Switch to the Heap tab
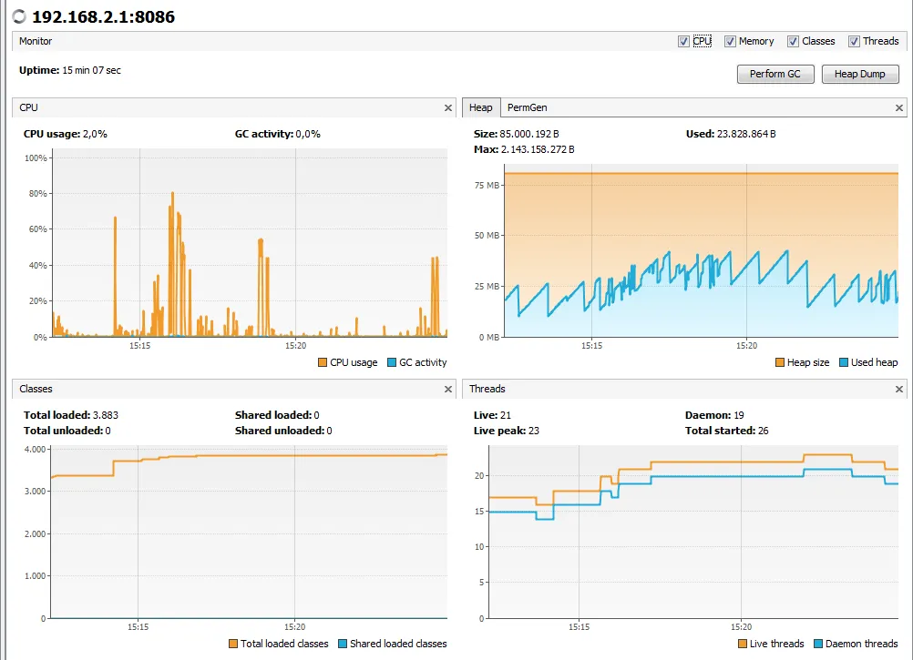The width and height of the screenshot is (913, 660). [480, 107]
